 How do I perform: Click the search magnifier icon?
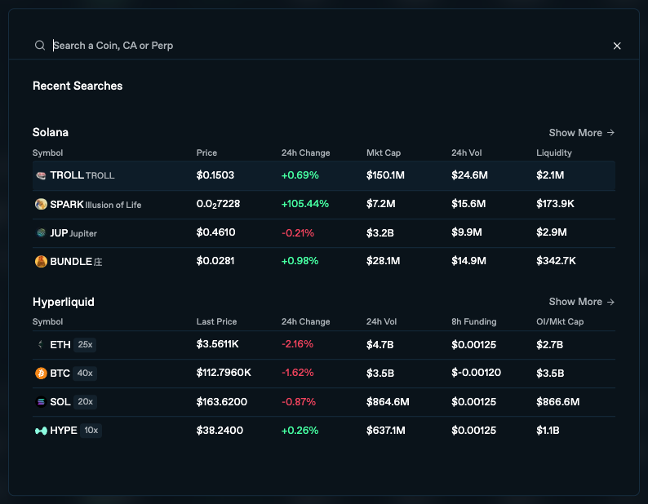[40, 46]
